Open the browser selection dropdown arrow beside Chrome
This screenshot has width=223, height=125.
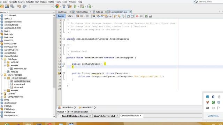click(x=61, y=6)
